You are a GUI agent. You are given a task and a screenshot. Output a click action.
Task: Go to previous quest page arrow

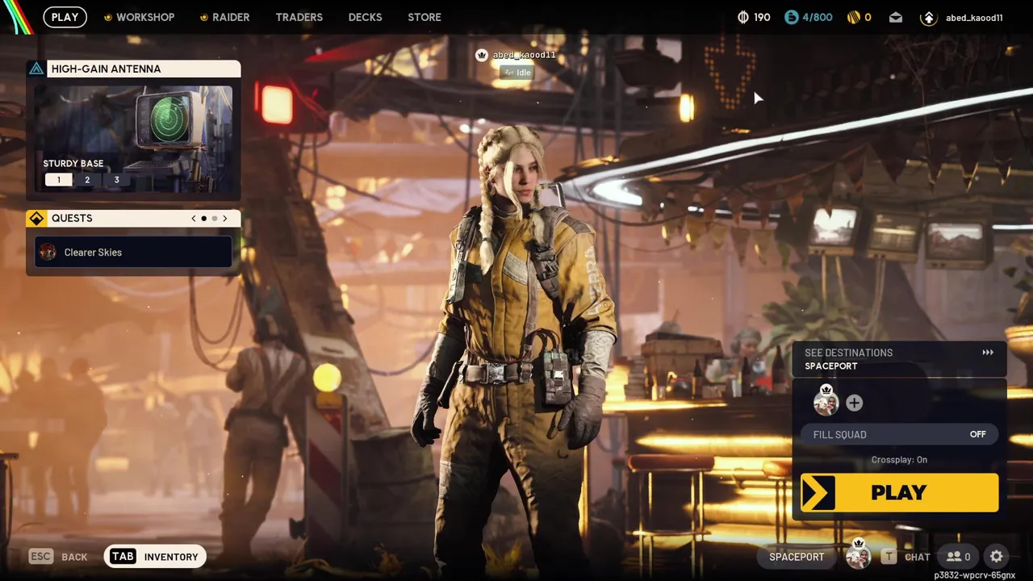tap(194, 219)
